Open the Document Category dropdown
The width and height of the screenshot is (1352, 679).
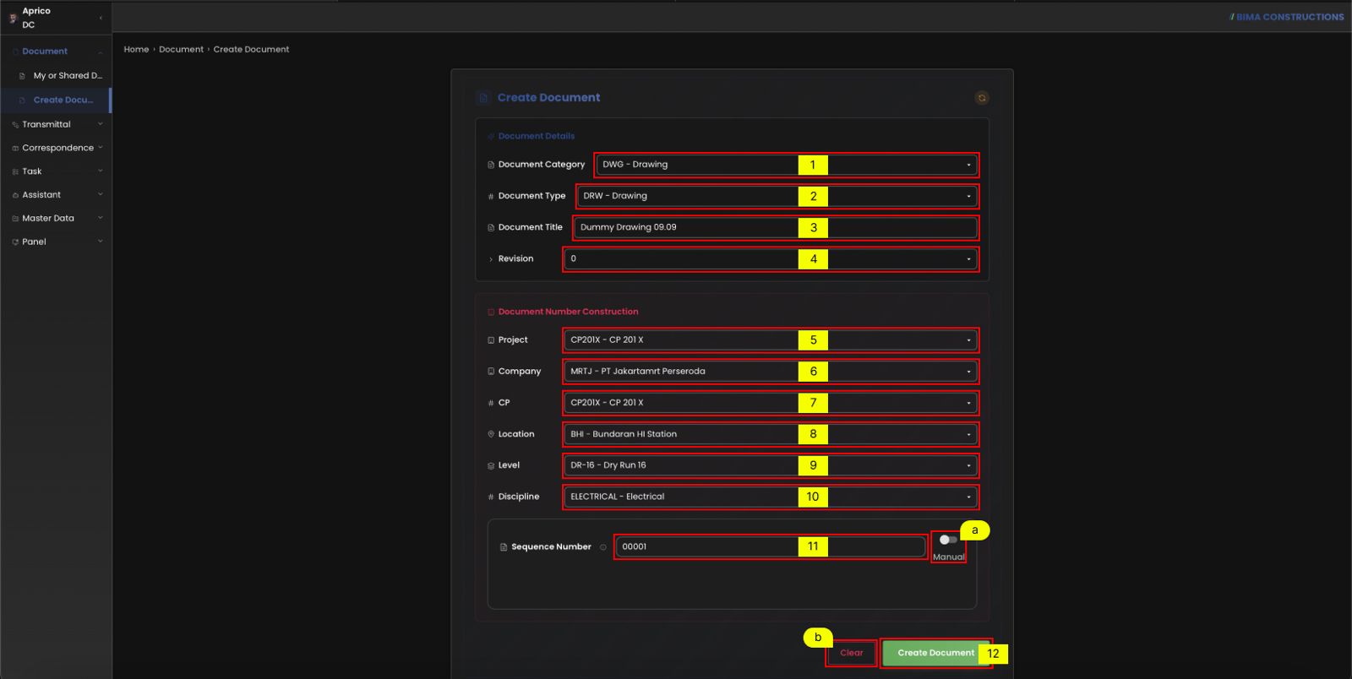tap(786, 165)
